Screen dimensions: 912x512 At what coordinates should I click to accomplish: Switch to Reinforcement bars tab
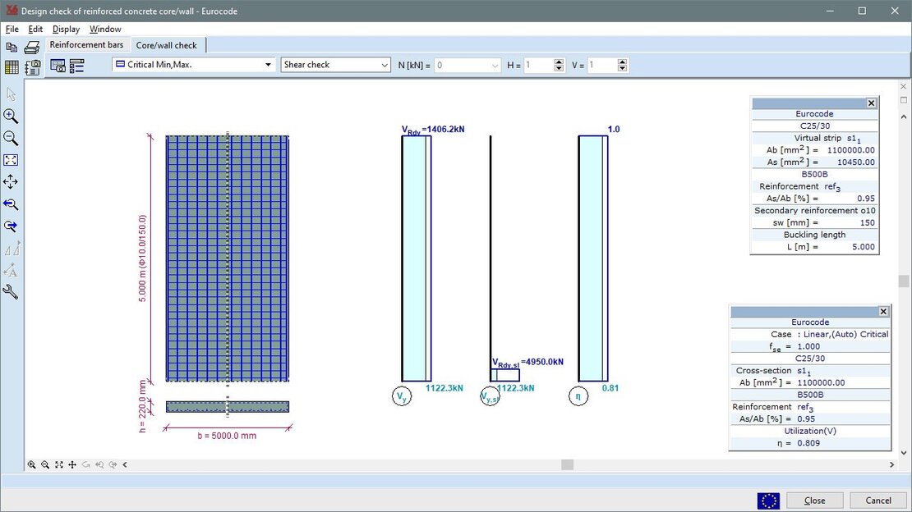tap(86, 45)
